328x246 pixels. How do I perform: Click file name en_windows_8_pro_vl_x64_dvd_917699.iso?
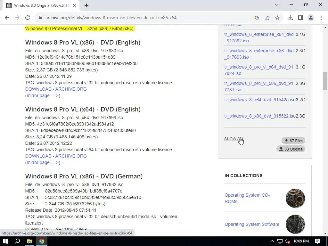pyautogui.click(x=79, y=118)
